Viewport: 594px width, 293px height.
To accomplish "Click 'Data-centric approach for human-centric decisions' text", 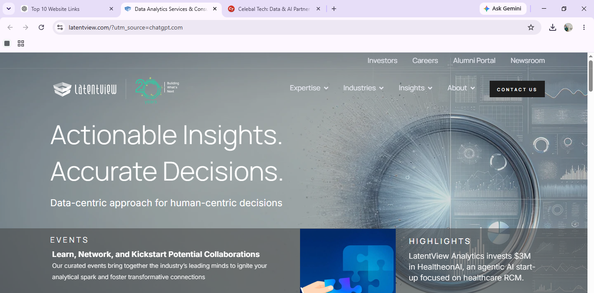I will pos(166,203).
